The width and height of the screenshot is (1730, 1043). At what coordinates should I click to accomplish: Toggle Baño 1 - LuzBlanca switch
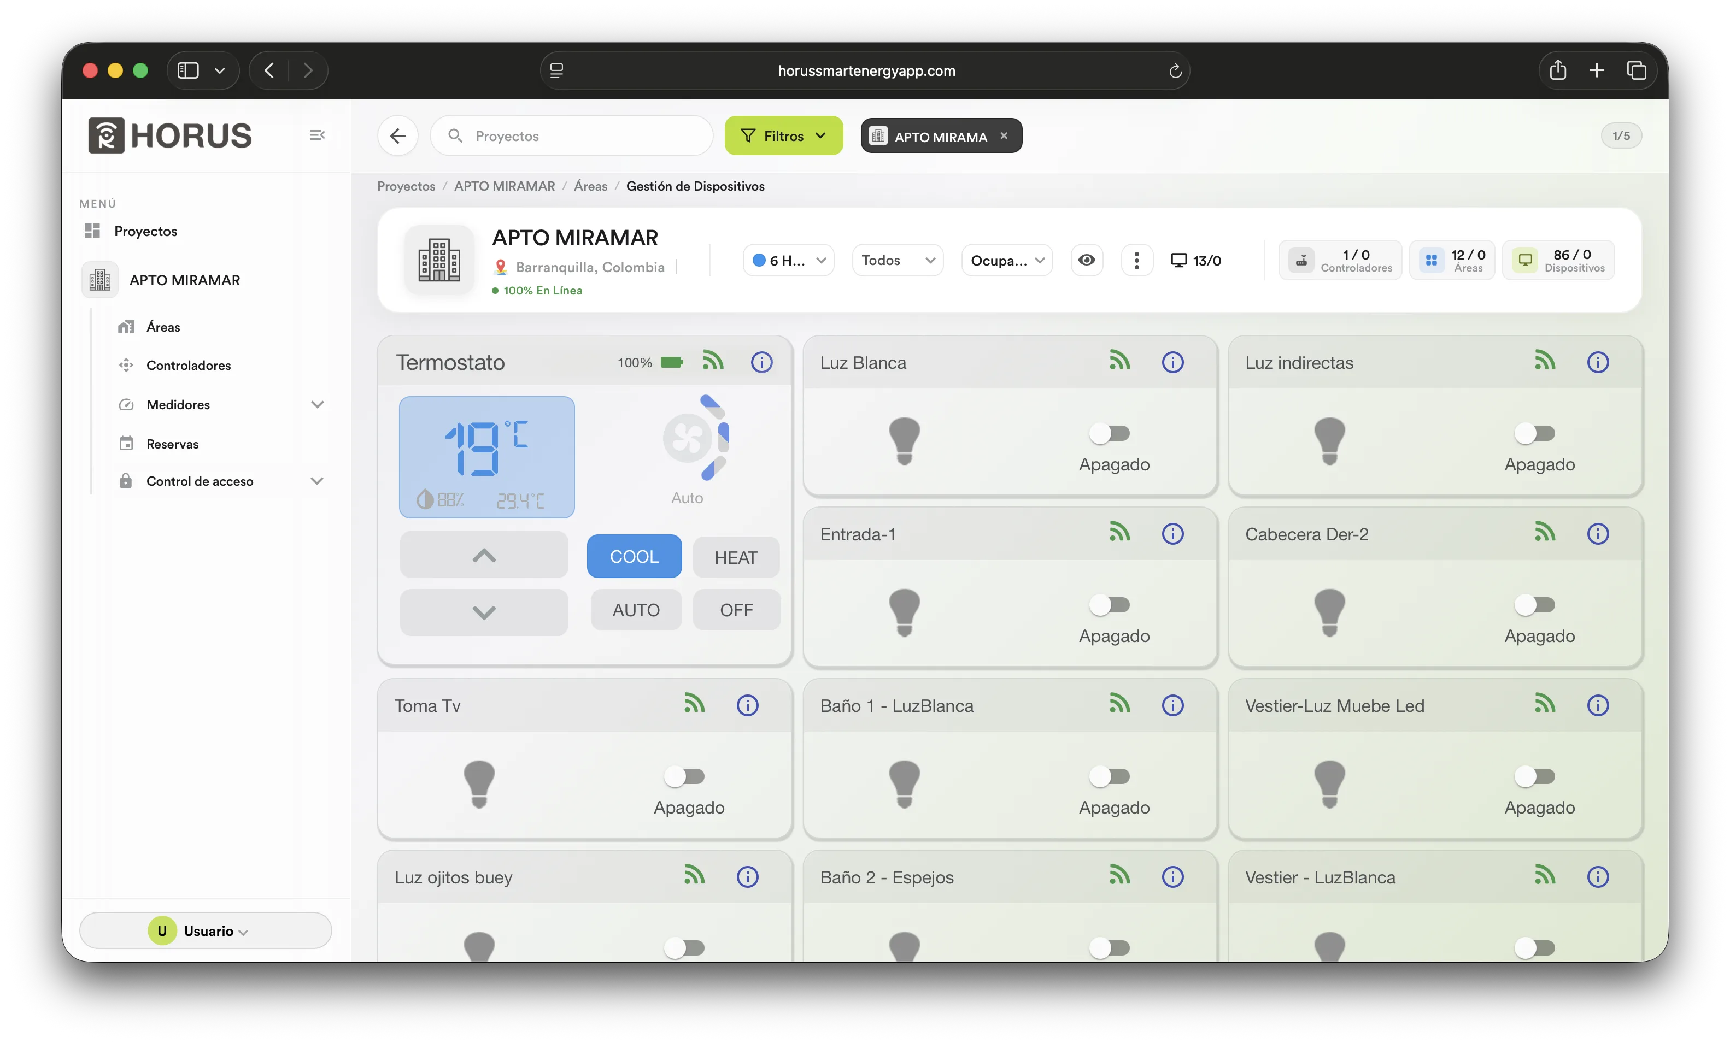click(1110, 776)
